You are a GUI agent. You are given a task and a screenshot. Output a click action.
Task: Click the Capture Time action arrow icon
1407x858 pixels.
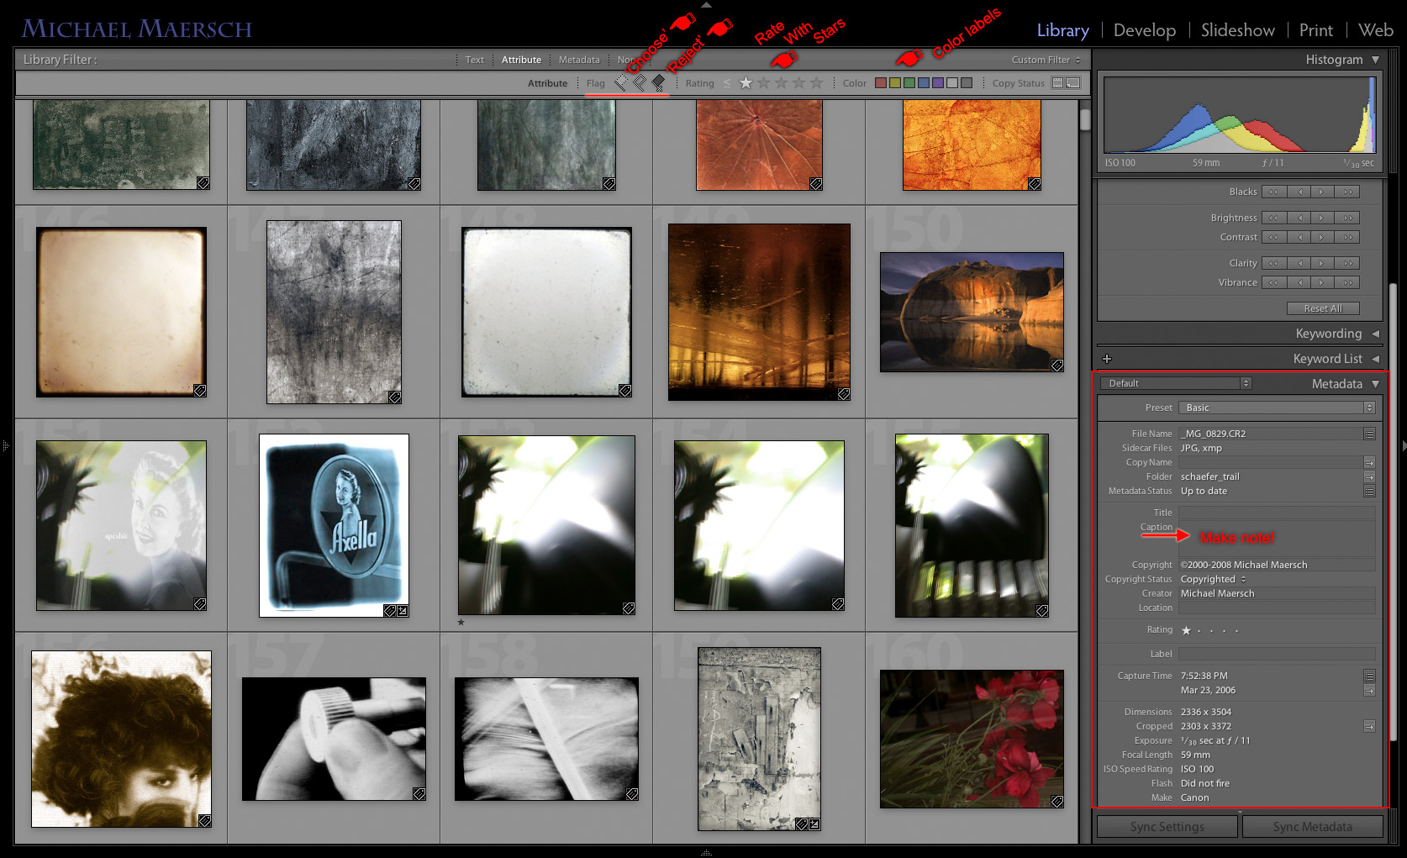click(x=1370, y=690)
